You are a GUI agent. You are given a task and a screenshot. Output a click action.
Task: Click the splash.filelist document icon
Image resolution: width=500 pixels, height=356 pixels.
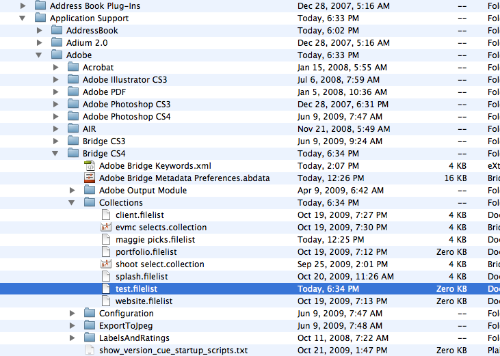106,276
